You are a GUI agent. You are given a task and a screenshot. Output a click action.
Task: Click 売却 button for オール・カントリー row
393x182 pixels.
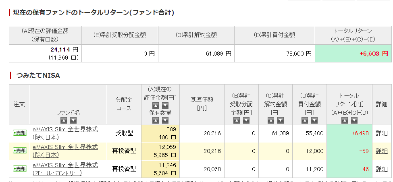(20, 169)
